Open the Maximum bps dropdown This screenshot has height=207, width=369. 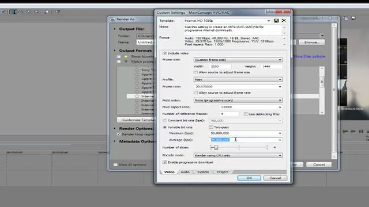pos(280,133)
